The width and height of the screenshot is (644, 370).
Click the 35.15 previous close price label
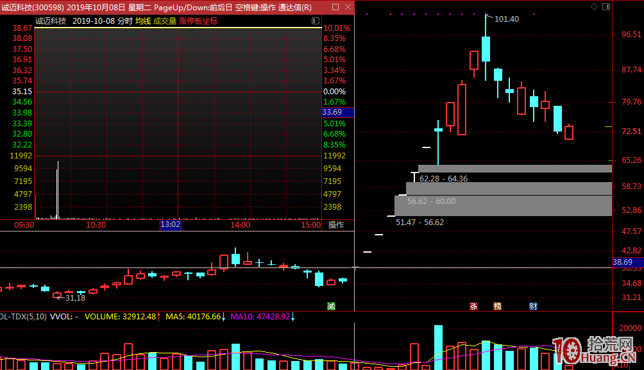click(x=22, y=92)
